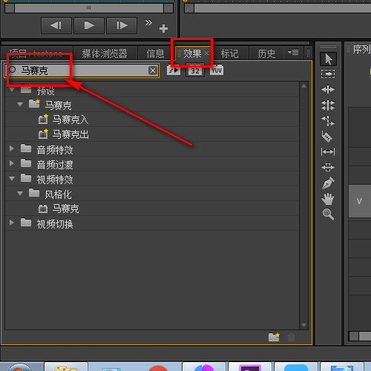Open file explorer taskbar icon
The height and width of the screenshot is (371, 371).
pos(66,367)
